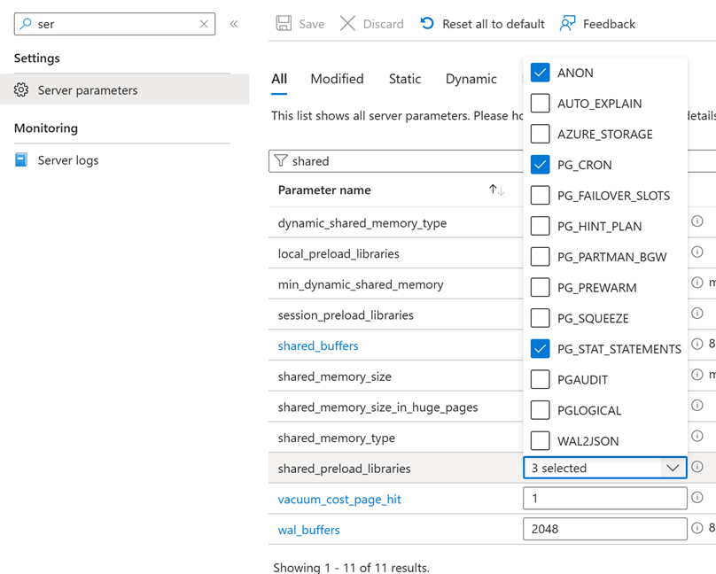Click the Discard X icon
Image resolution: width=716 pixels, height=574 pixels.
click(x=348, y=24)
